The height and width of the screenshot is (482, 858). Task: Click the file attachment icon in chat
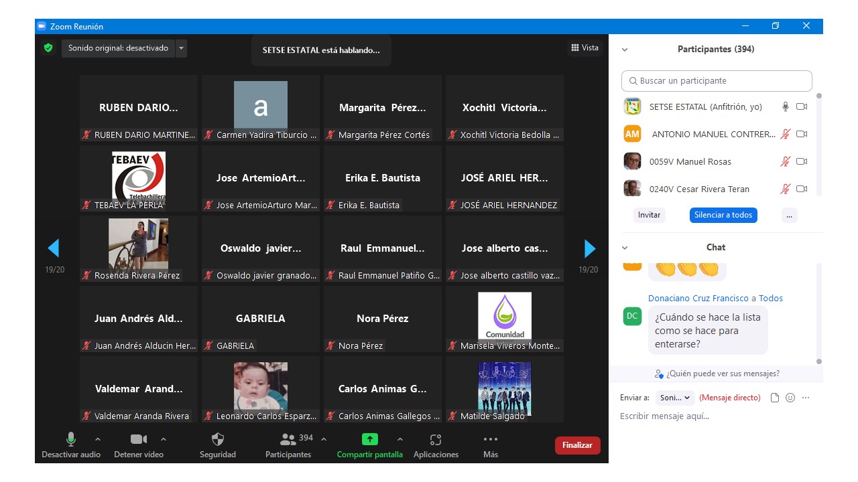click(775, 398)
